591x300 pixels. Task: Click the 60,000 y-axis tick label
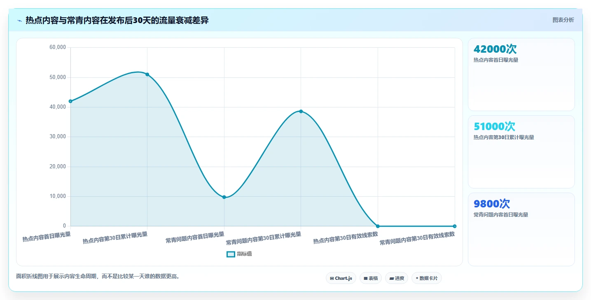coord(58,47)
